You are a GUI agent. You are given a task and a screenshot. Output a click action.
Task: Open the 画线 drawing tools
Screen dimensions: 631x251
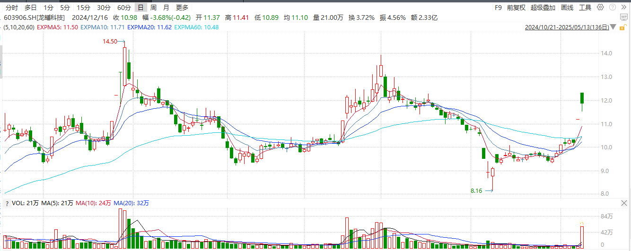click(567, 7)
